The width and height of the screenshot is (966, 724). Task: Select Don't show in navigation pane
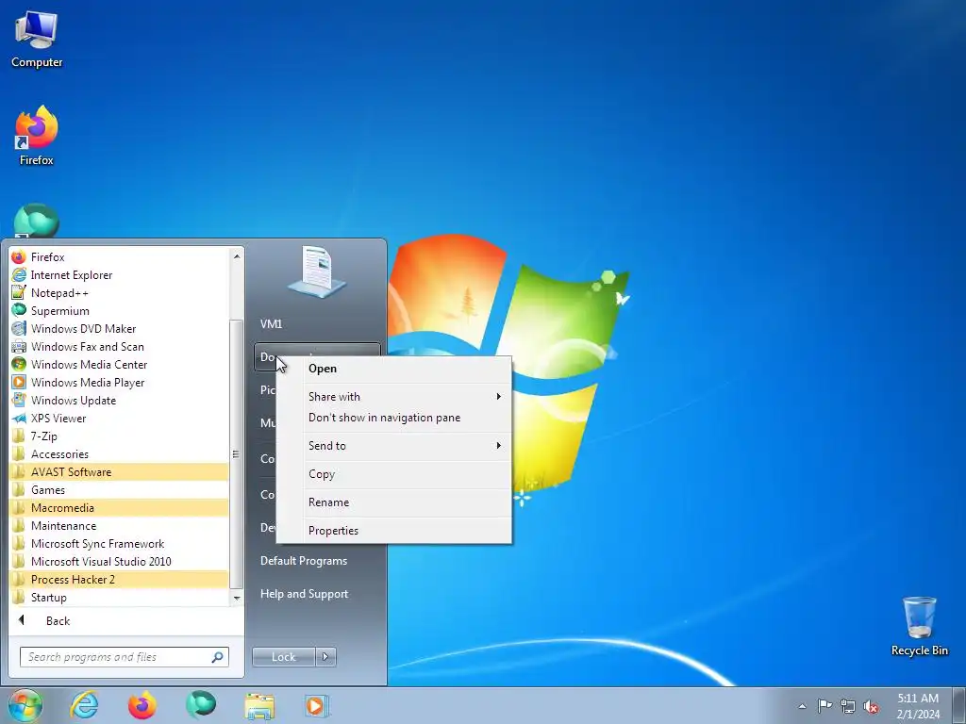393,418
